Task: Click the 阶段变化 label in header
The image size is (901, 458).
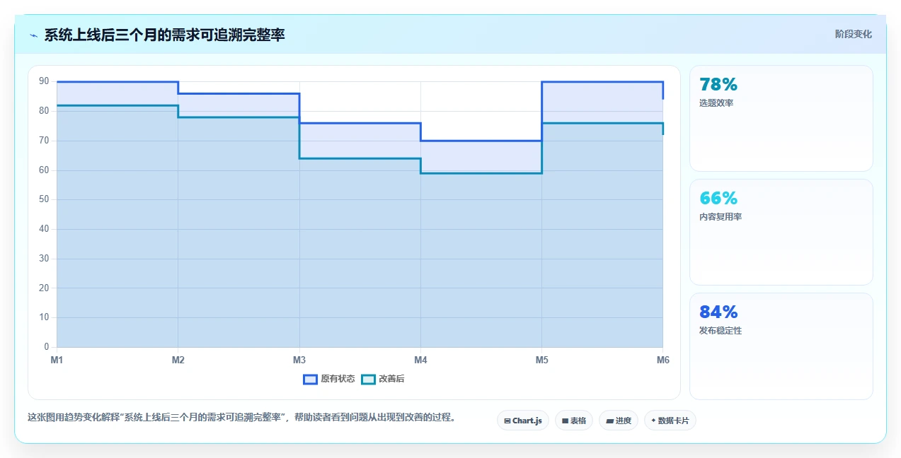Action: click(853, 34)
